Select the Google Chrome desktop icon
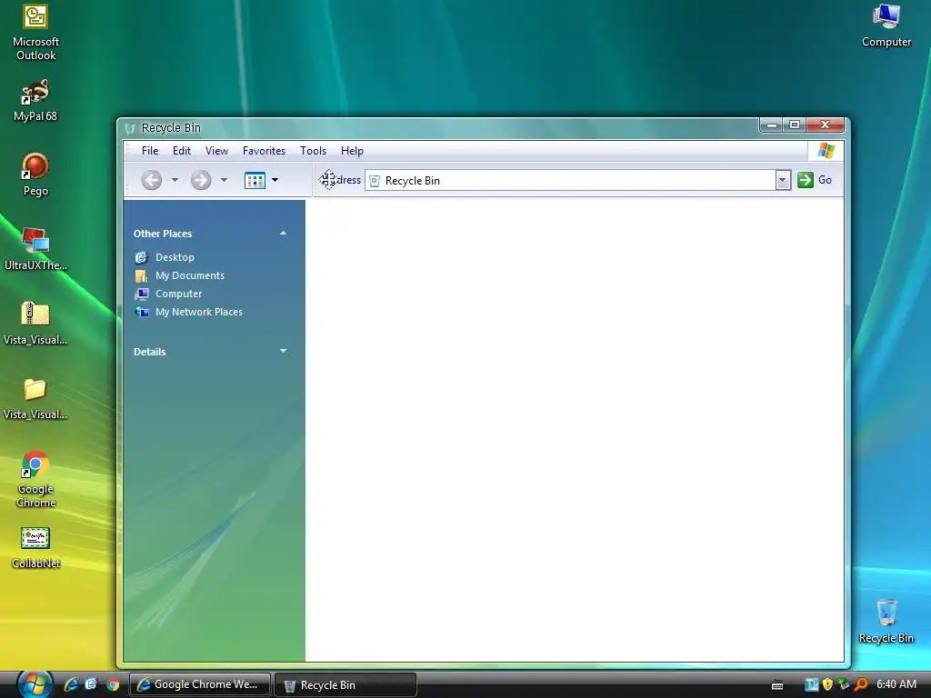Image resolution: width=931 pixels, height=698 pixels. tap(35, 480)
